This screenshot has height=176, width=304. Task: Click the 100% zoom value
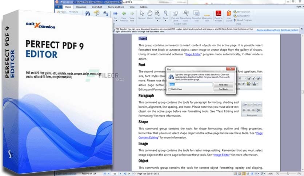[x=270, y=174]
